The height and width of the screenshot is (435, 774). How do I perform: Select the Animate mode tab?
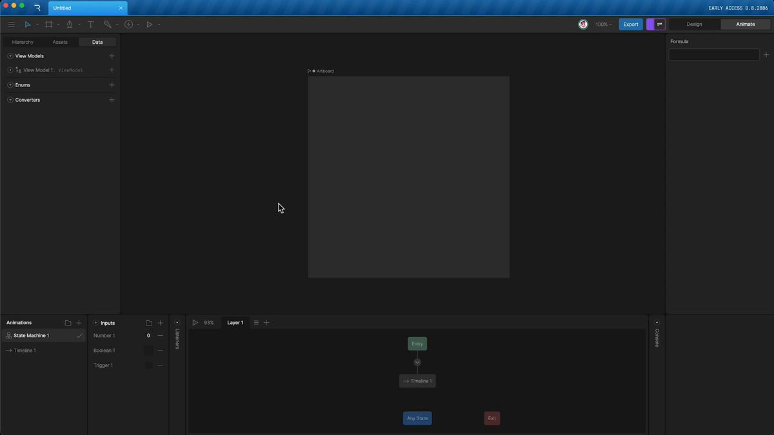tap(745, 24)
